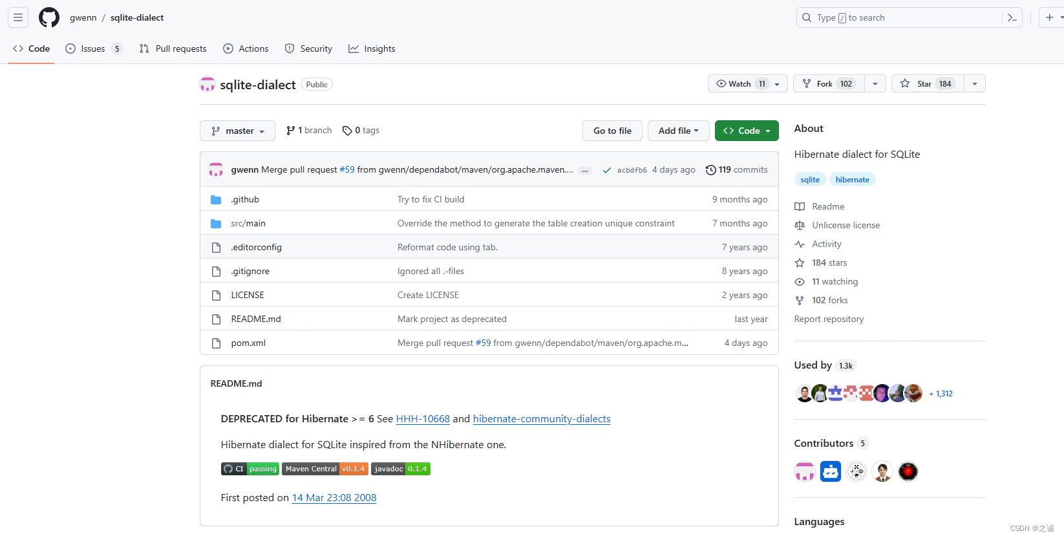Screen dimensions: 1064x538
Task: Star the repository
Action: coord(928,84)
